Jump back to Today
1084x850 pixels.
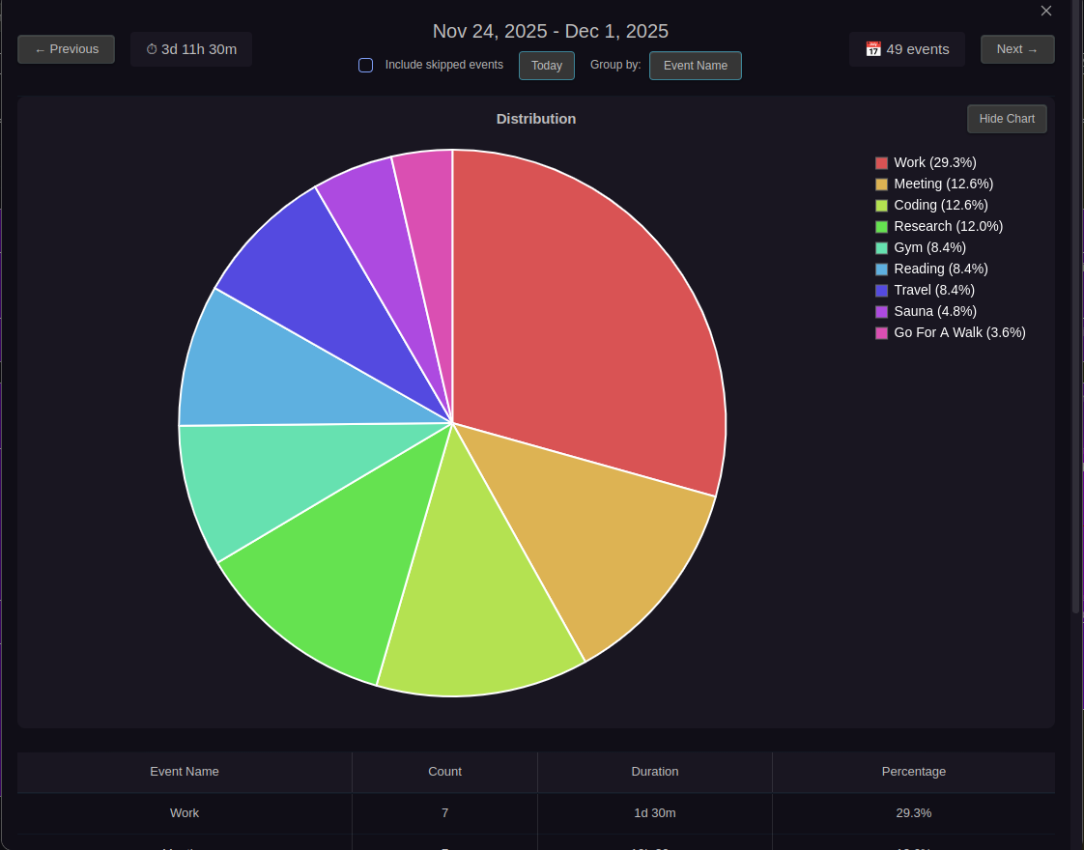[x=546, y=66]
